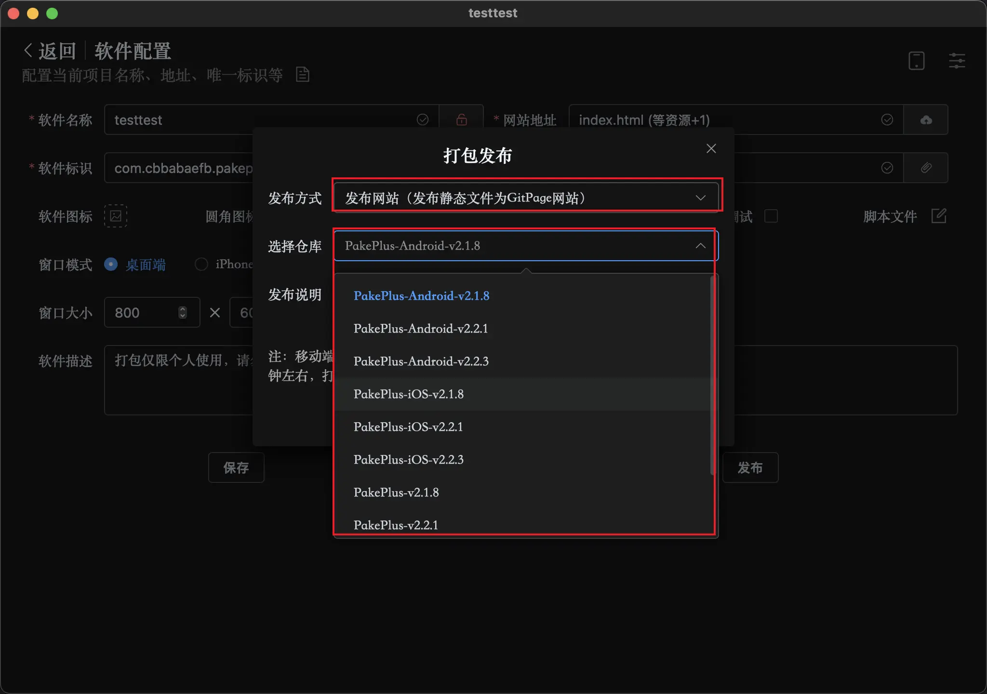
Task: Choose PakePlus-Android-v2.2.3 from the list
Action: pyautogui.click(x=421, y=361)
